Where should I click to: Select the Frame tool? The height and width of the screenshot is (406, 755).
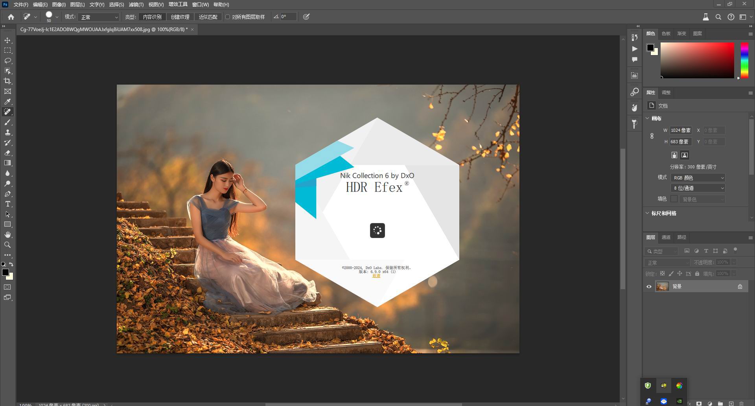tap(7, 91)
